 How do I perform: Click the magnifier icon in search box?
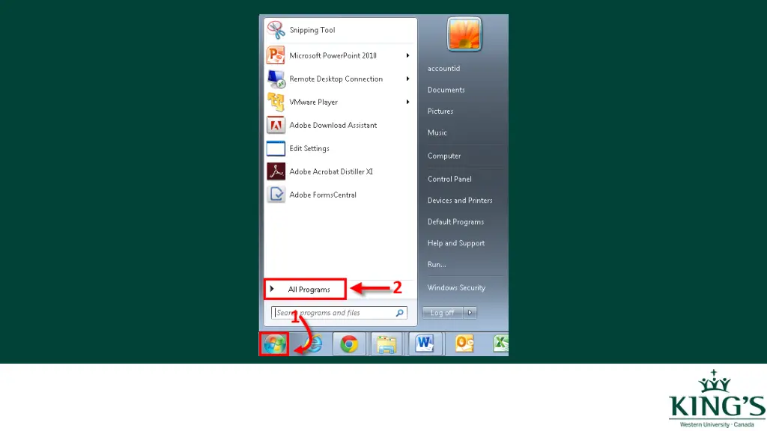click(400, 313)
